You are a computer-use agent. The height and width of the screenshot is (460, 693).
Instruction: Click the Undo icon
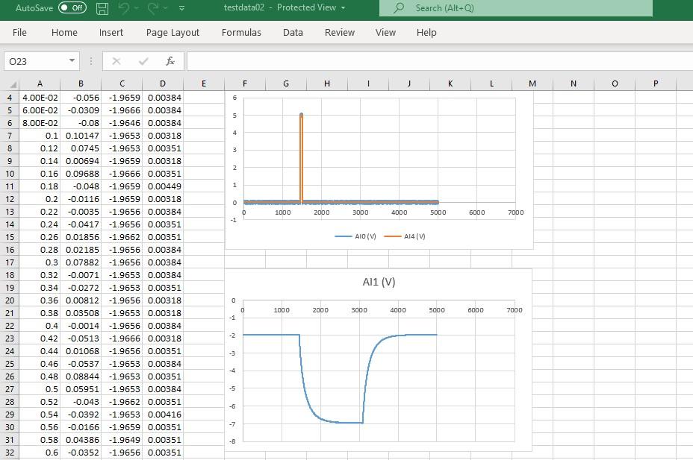tap(123, 8)
